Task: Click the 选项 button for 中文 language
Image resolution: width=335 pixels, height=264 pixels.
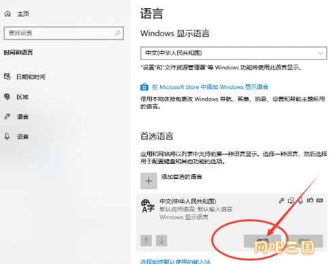Action: (262, 241)
